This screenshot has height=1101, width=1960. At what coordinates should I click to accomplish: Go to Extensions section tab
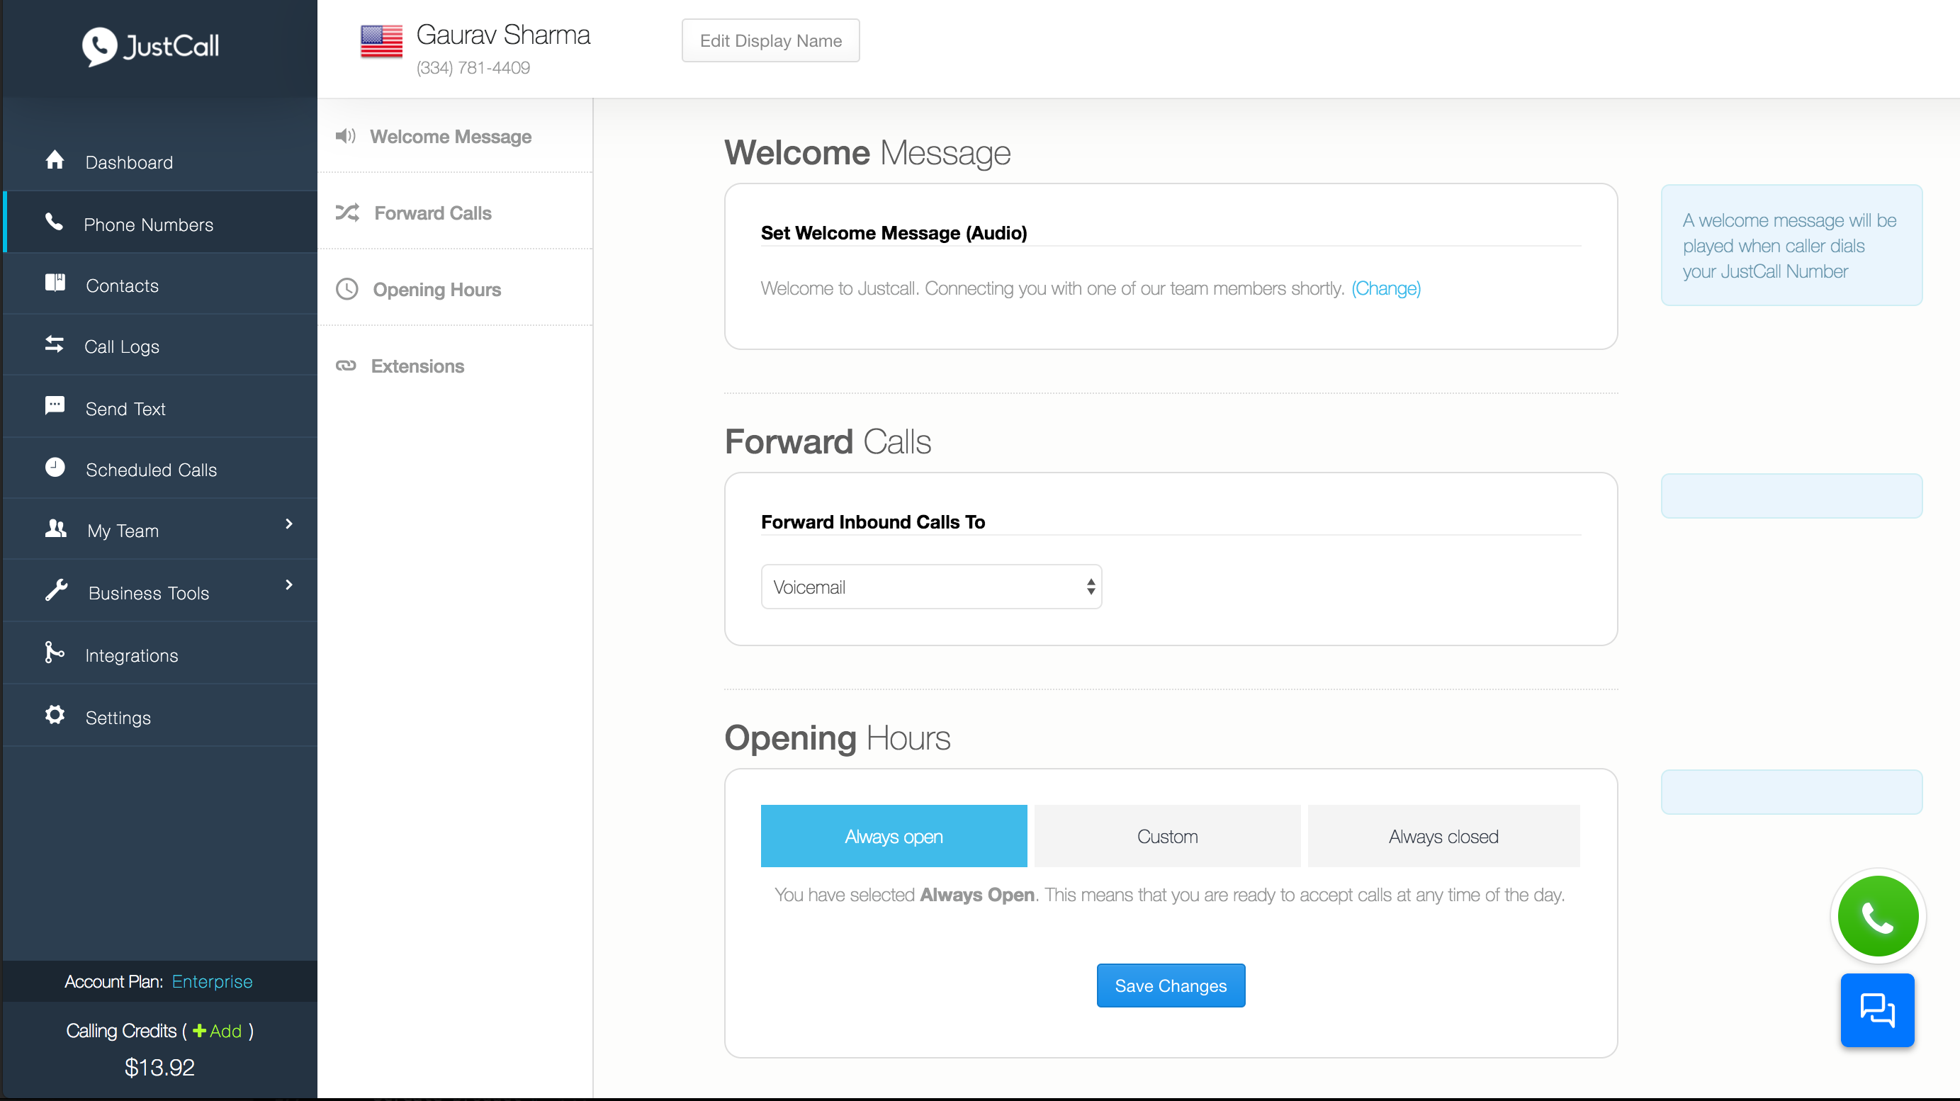click(x=417, y=366)
